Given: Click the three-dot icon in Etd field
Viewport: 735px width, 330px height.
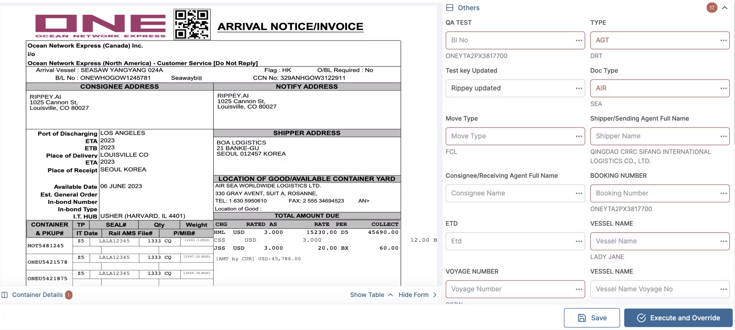Looking at the screenshot, I should point(578,241).
